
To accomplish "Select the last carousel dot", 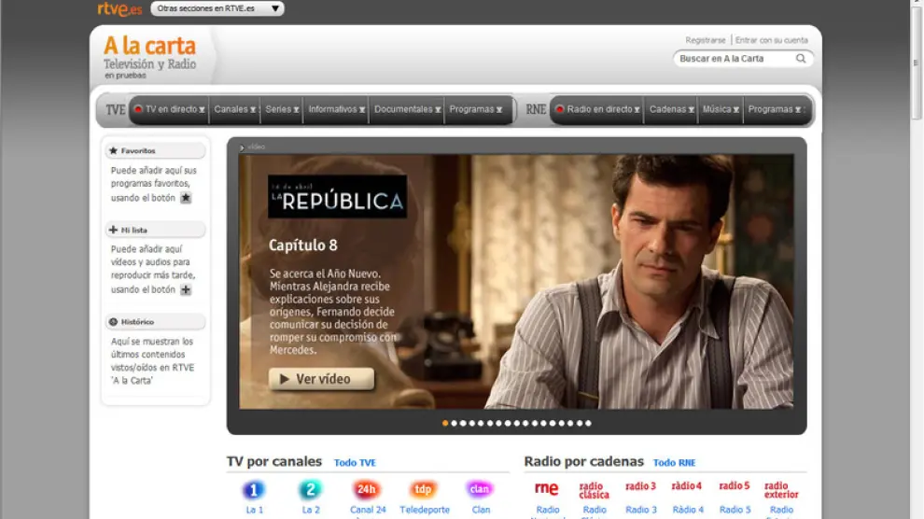I will click(x=588, y=423).
